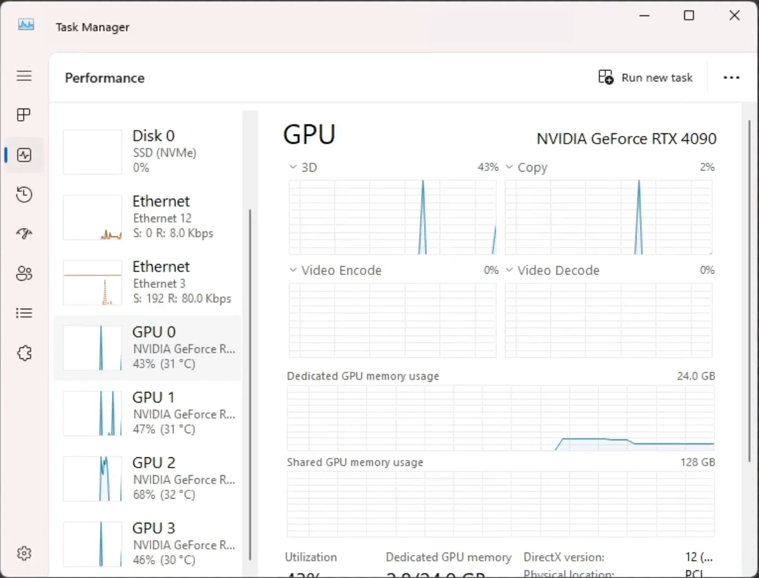
Task: Click the Video Encode graph
Action: pos(393,321)
